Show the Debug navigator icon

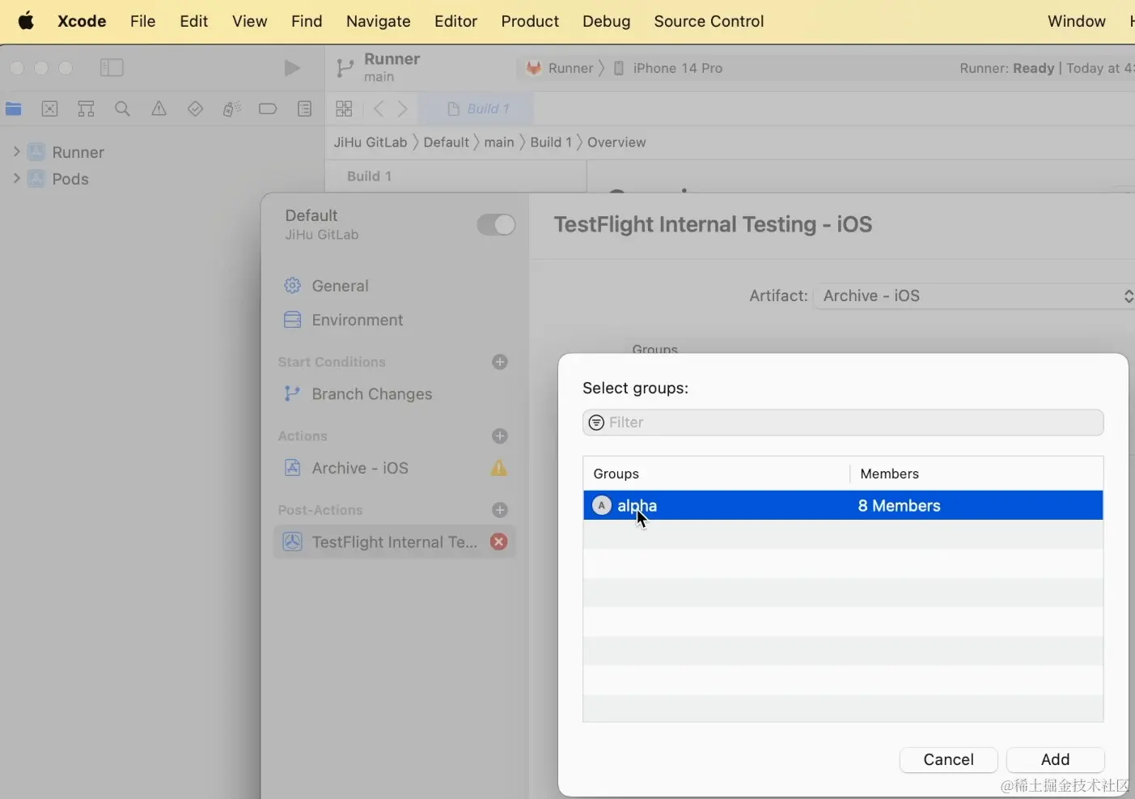(231, 108)
